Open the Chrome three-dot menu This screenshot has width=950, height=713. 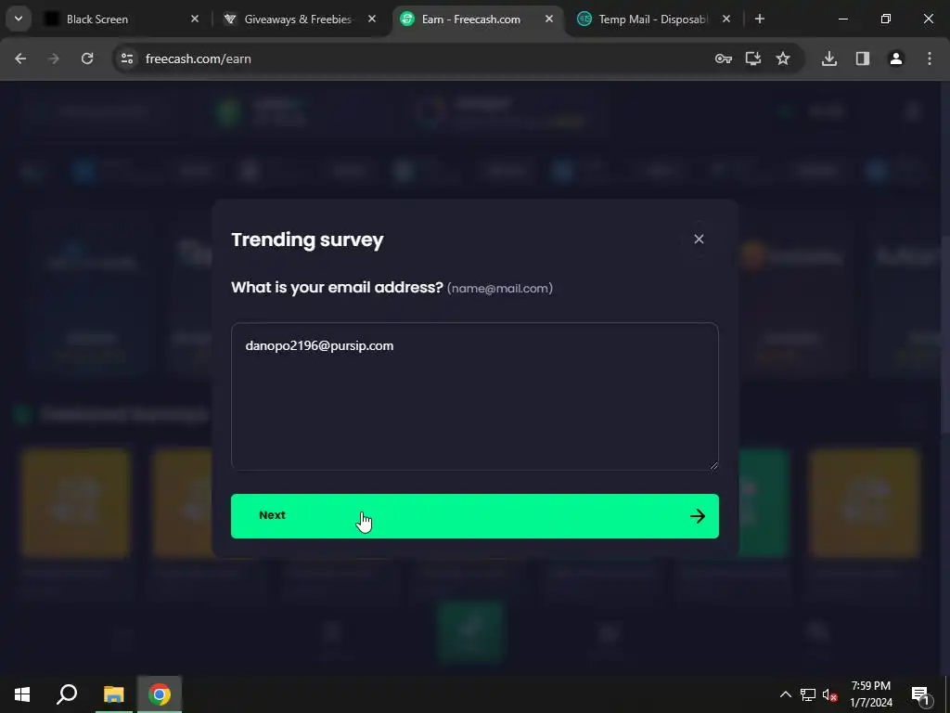[x=930, y=58]
